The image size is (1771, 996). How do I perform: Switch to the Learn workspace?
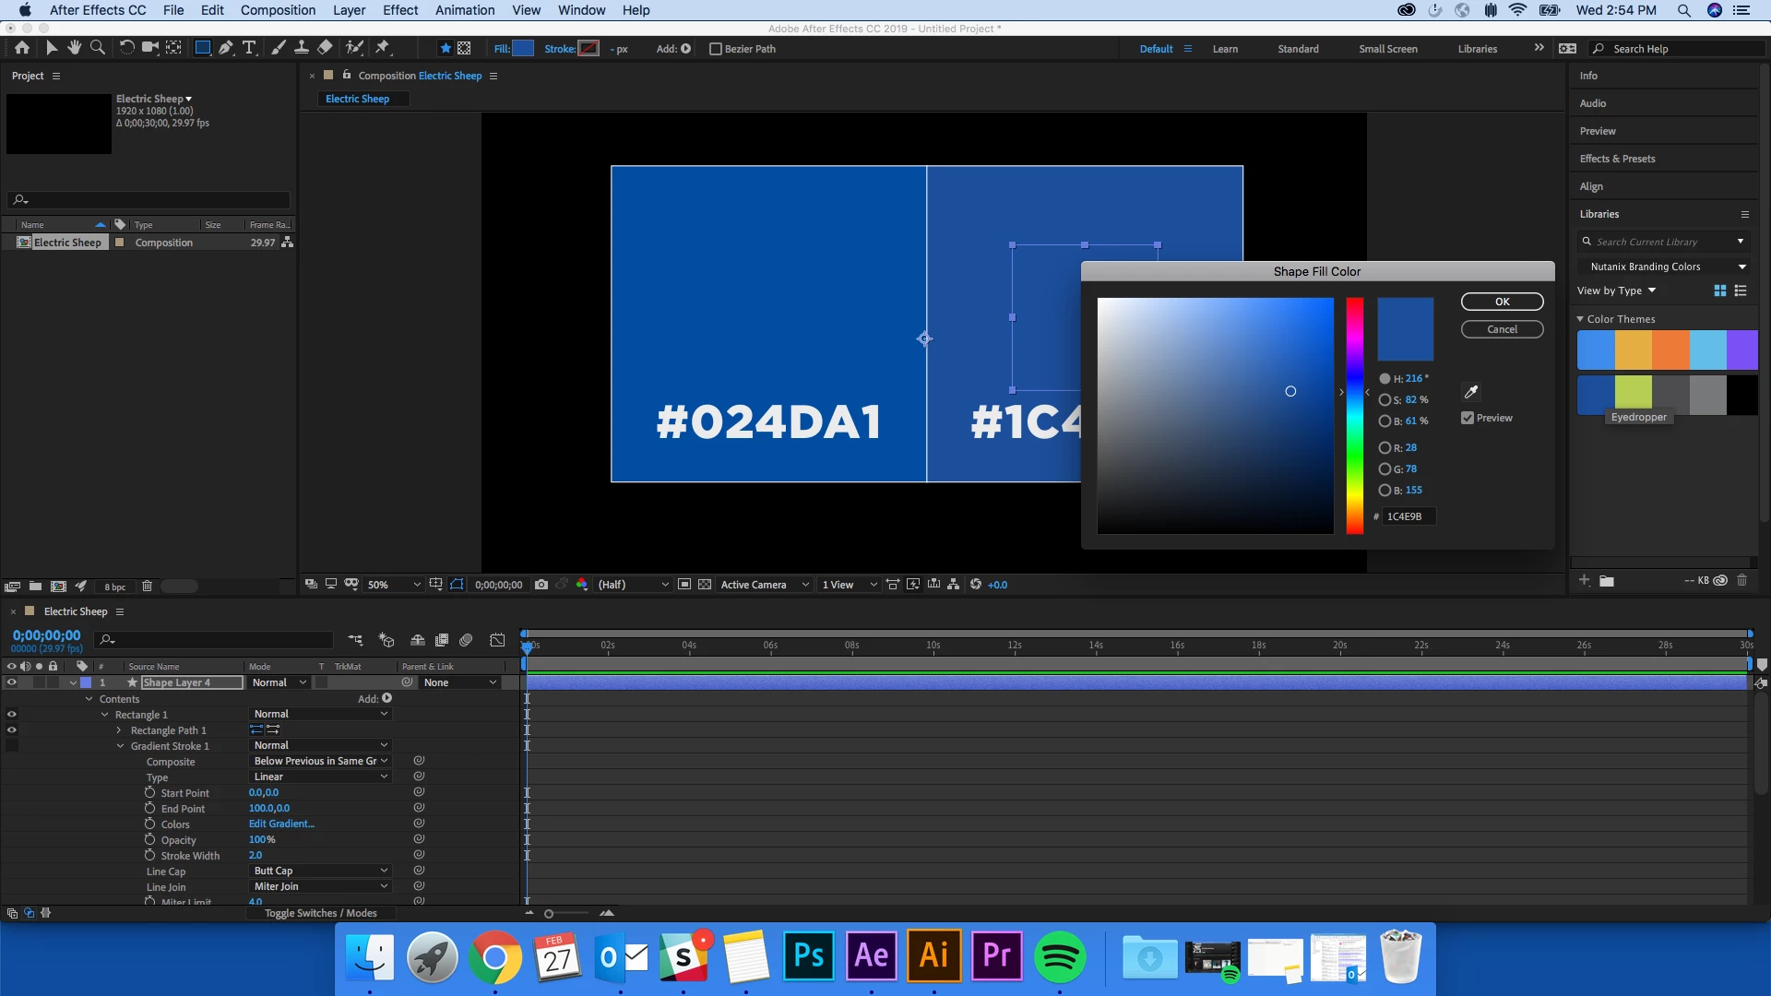[x=1225, y=49]
